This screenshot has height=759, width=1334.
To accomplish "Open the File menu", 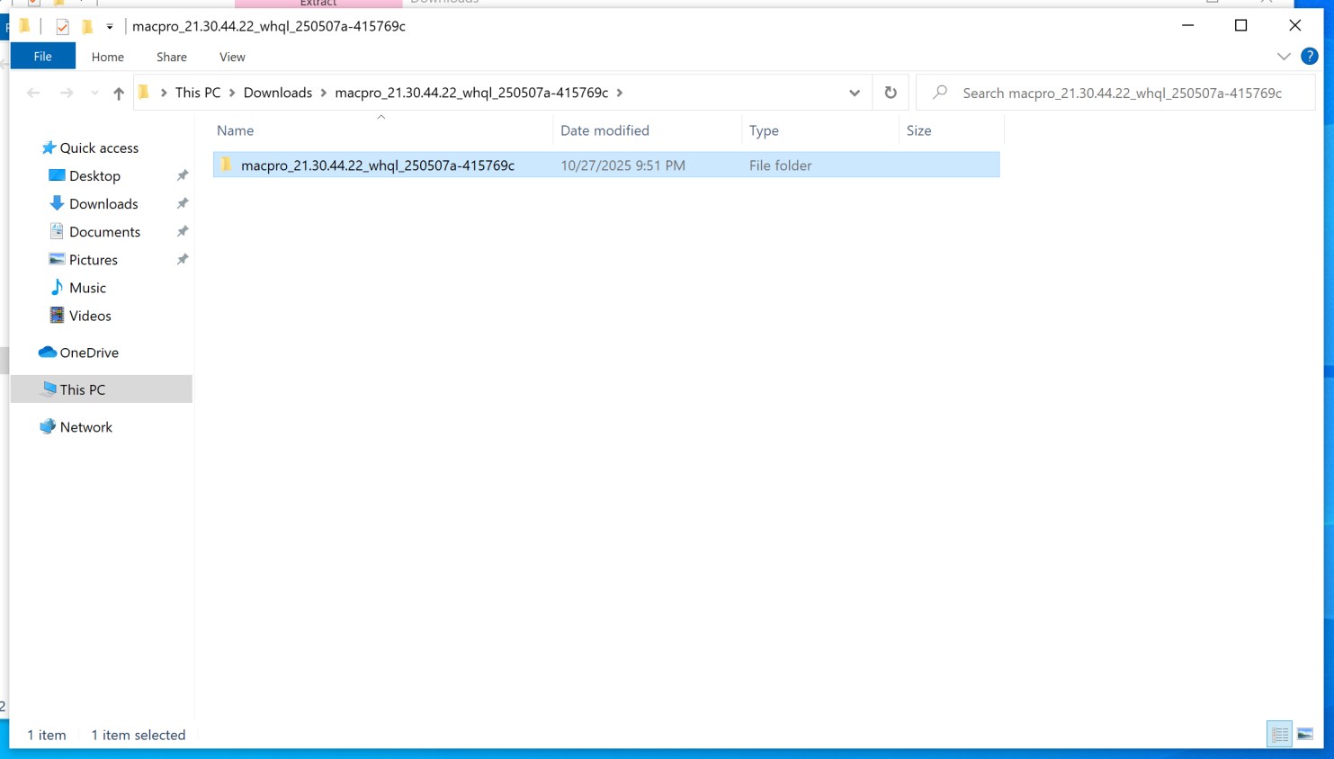I will click(42, 57).
